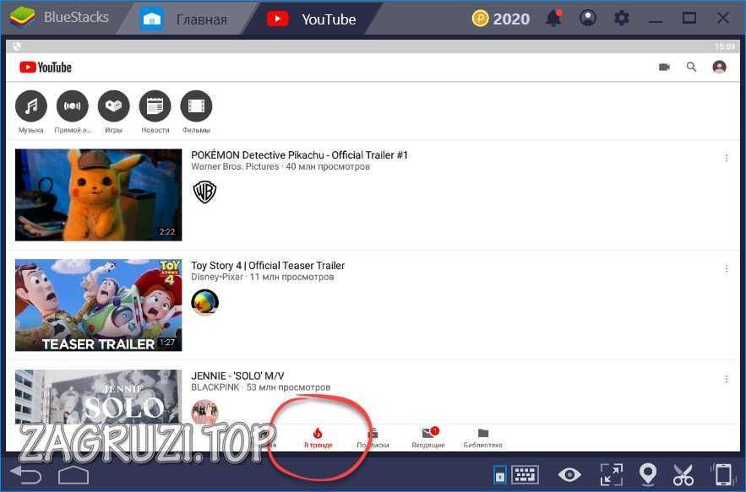
Task: Click the YouTube logo in the header
Action: tap(45, 68)
